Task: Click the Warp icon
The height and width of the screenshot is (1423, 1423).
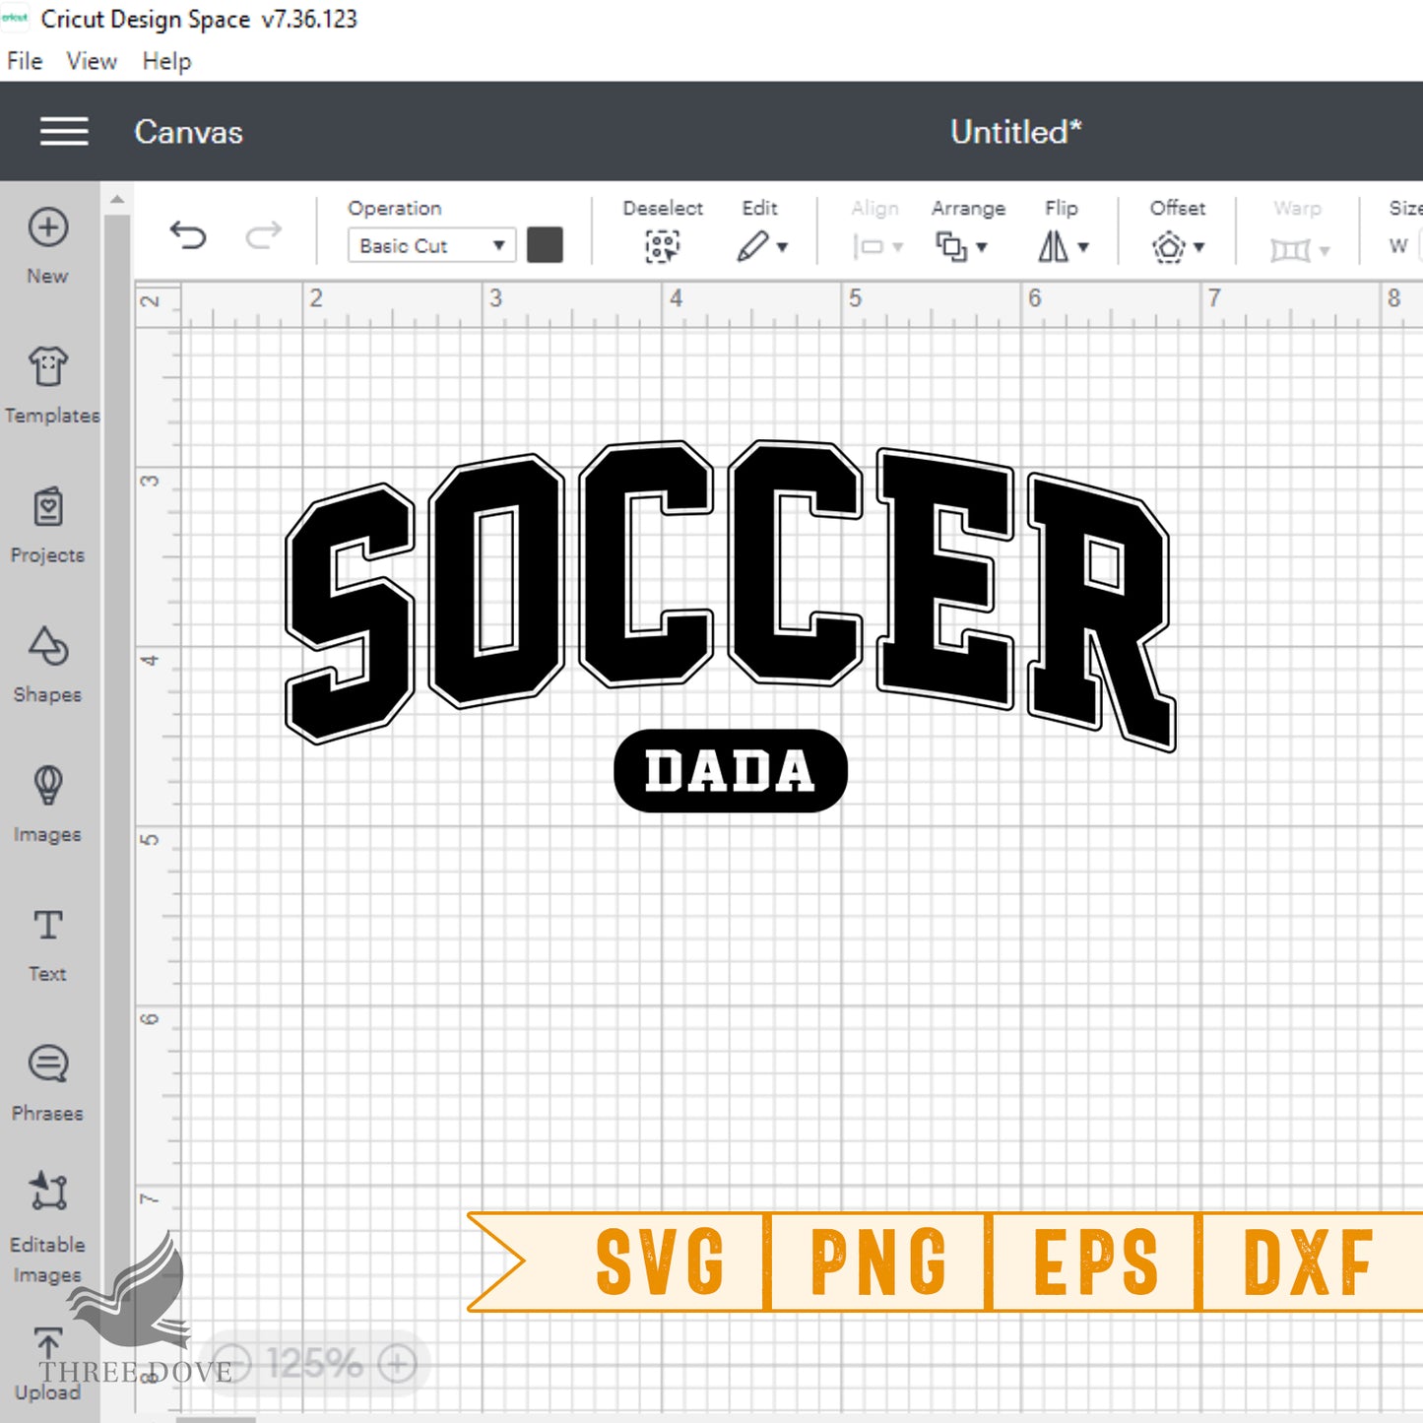Action: tap(1290, 250)
